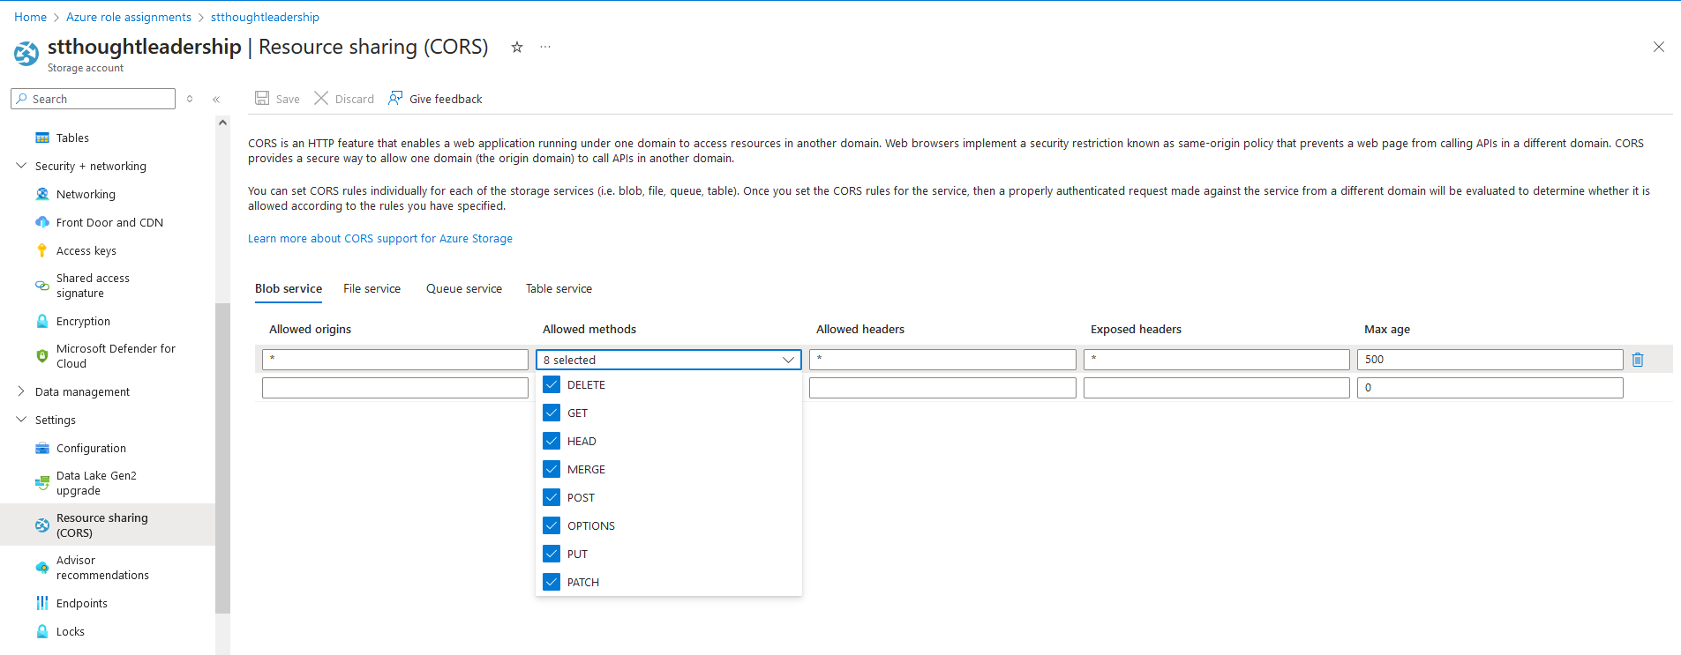The image size is (1681, 655).
Task: Switch to the File service tab
Action: (371, 288)
